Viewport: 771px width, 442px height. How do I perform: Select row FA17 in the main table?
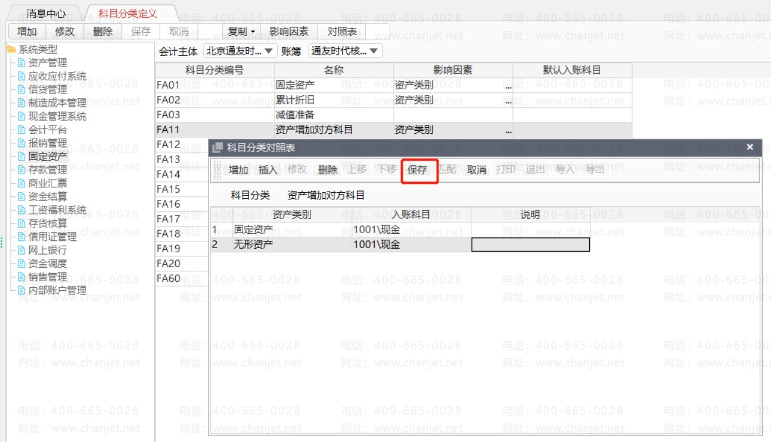182,219
